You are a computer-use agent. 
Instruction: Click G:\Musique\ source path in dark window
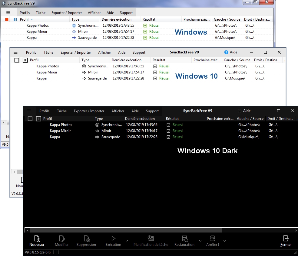coord(248,137)
